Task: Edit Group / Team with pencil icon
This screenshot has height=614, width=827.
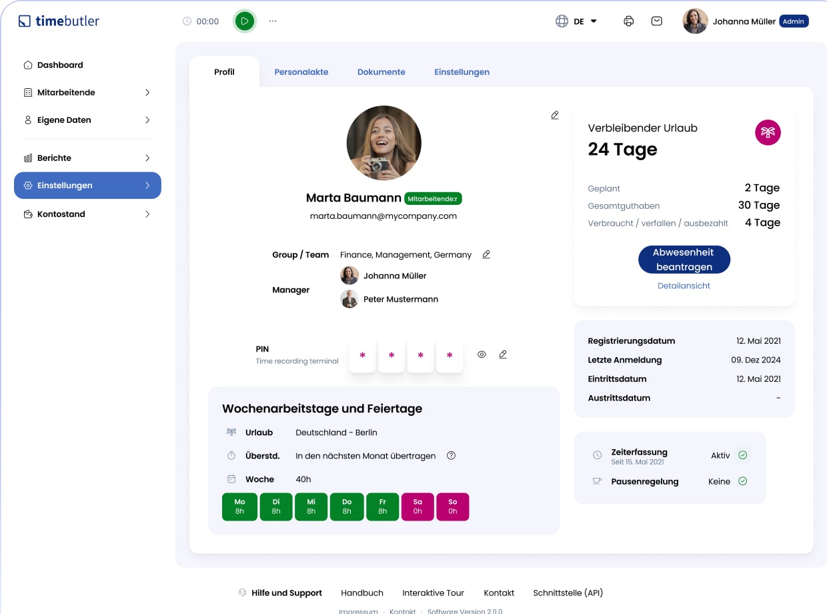Action: tap(486, 254)
